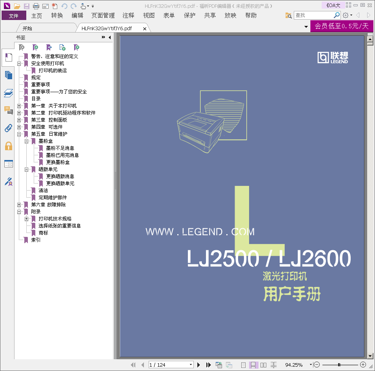Open the digital signatures side panel

click(x=9, y=182)
